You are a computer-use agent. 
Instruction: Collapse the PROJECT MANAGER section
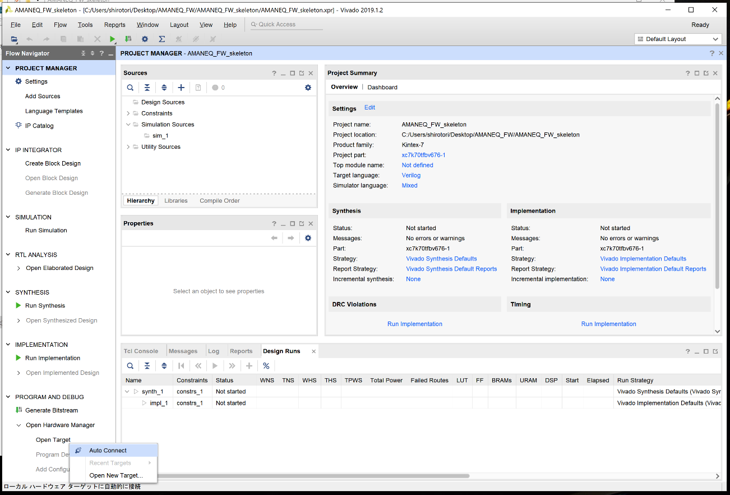(x=8, y=68)
